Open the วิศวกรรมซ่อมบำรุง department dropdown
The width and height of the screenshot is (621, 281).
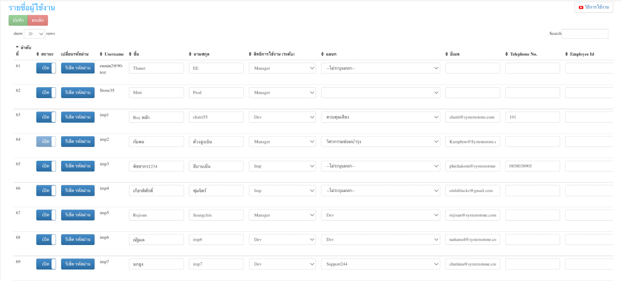[381, 141]
